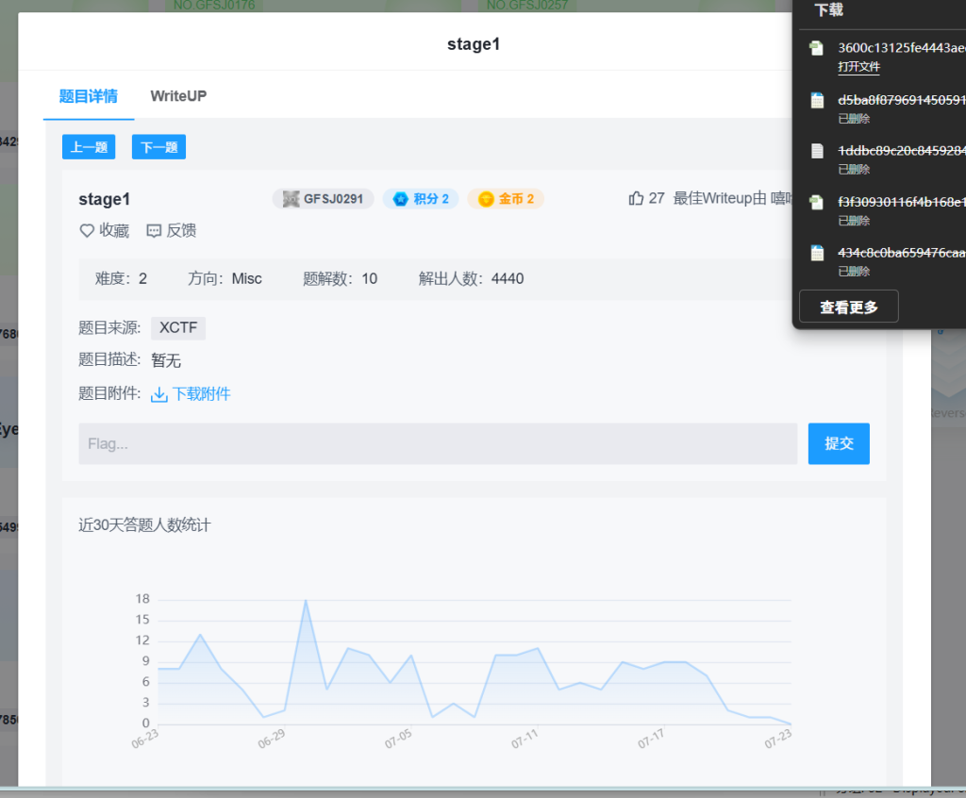Click 查看更多 in the downloads panel

[x=848, y=307]
